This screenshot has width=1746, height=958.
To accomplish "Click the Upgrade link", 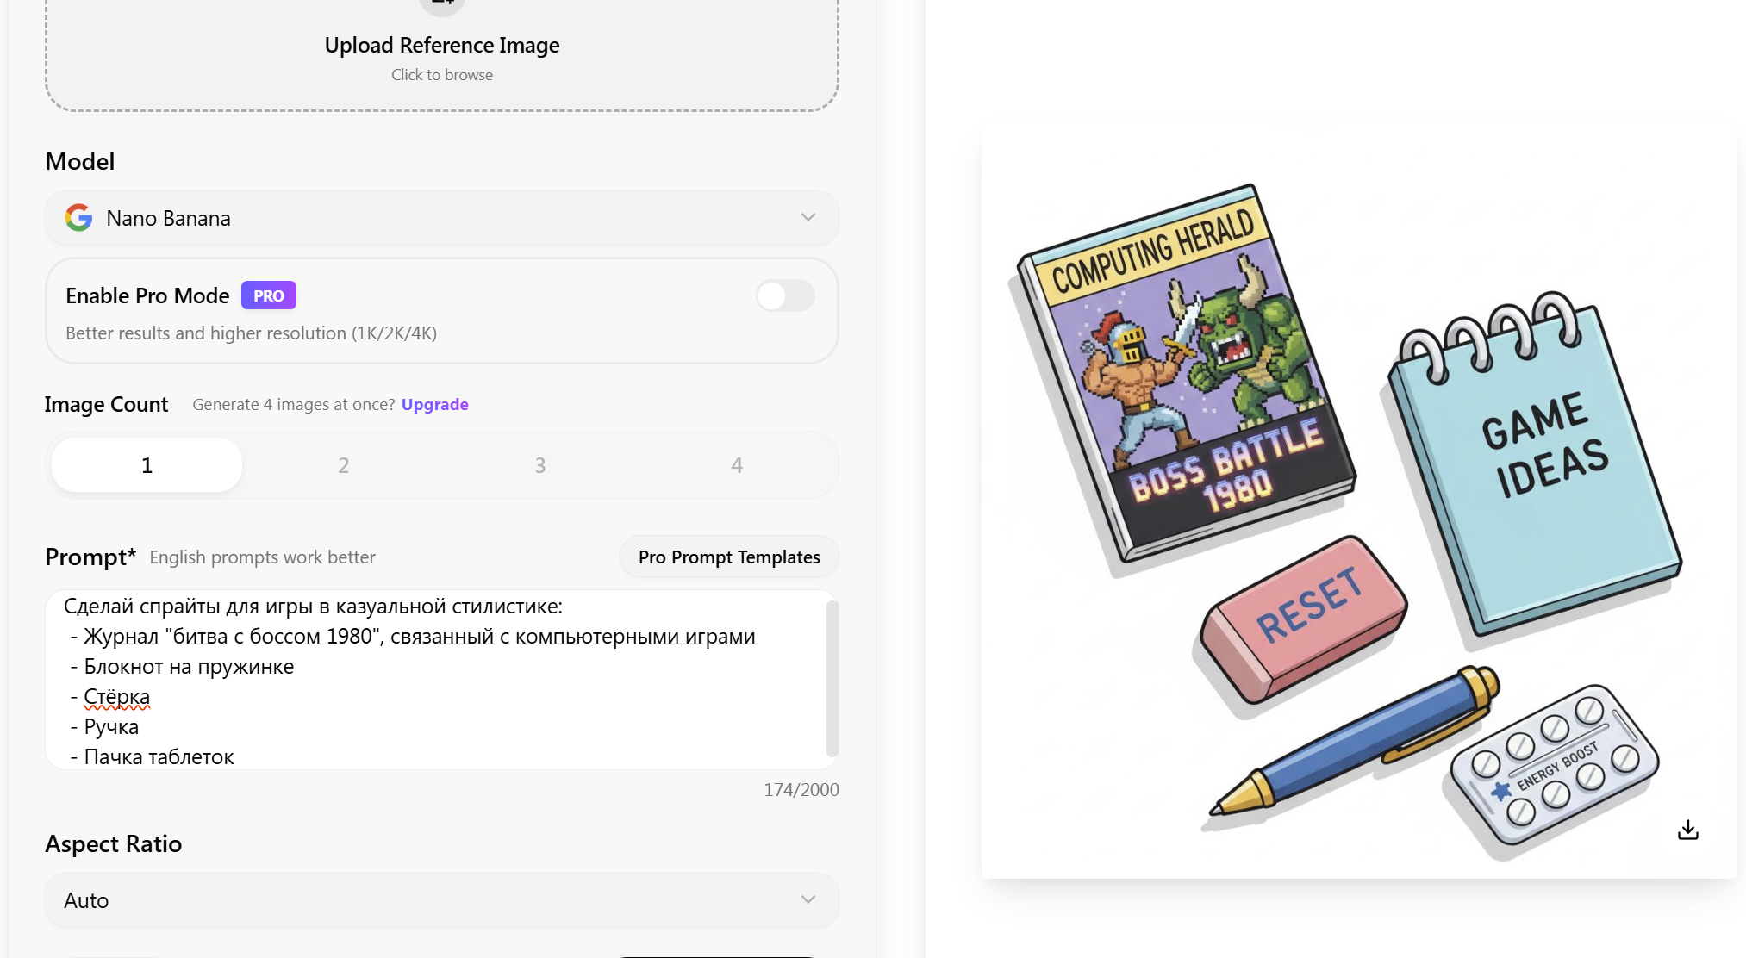I will click(x=434, y=404).
